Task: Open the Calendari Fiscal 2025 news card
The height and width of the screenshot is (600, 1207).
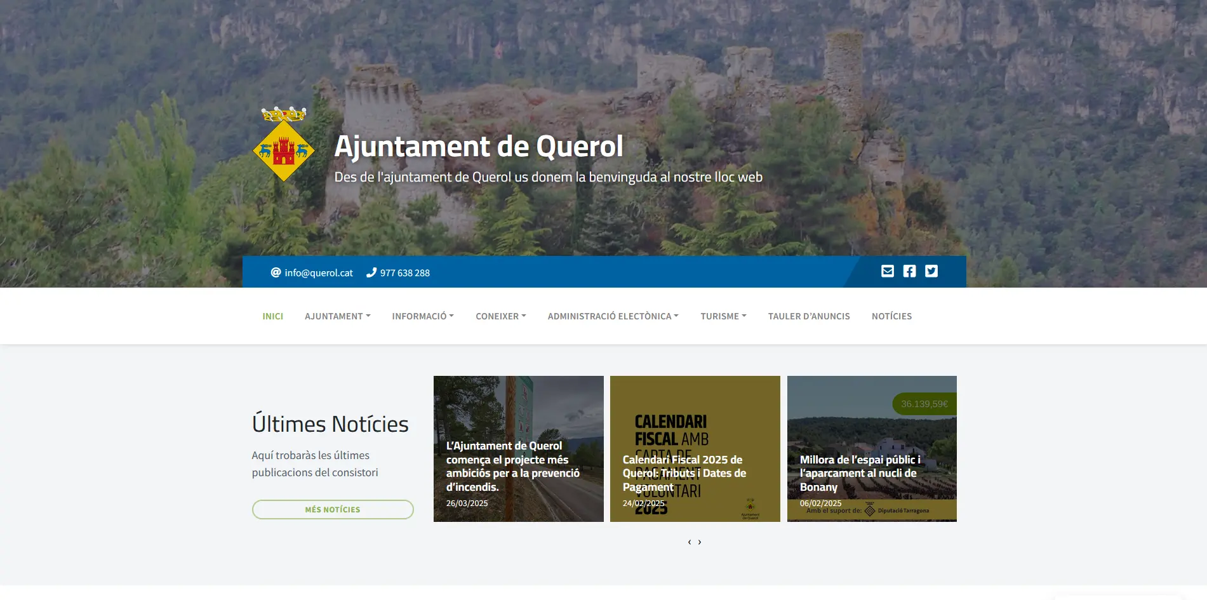Action: 695,449
